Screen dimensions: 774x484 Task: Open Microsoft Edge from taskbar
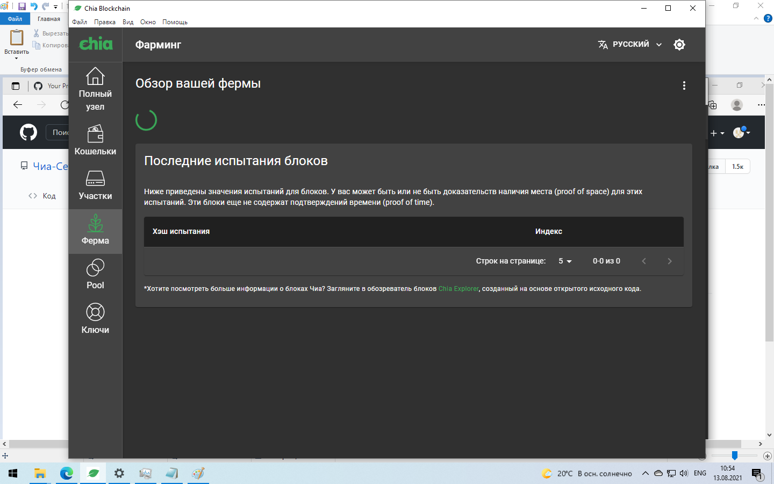coord(67,473)
